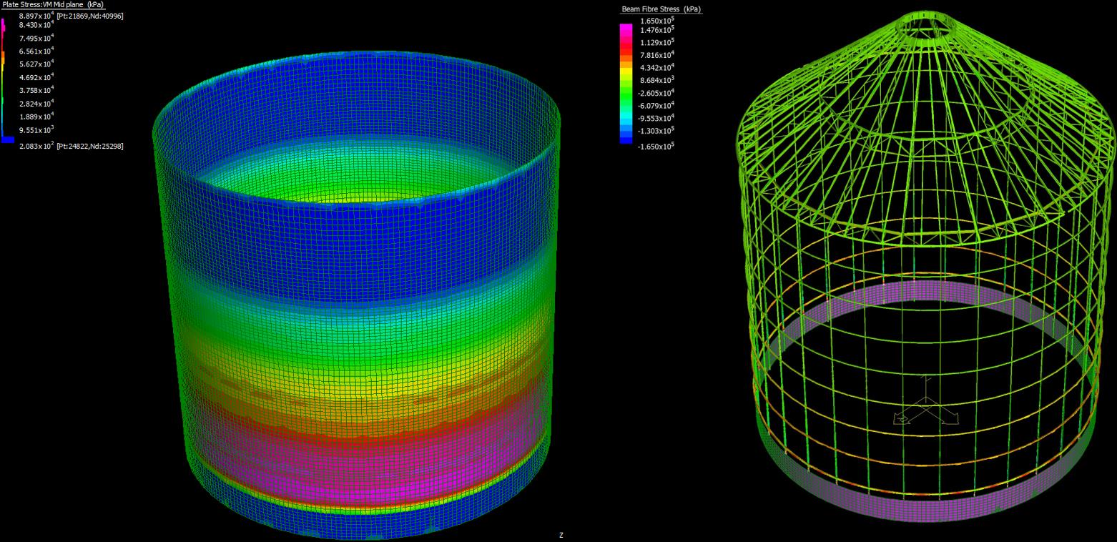This screenshot has height=542, width=1117.
Task: Click the beam legend value 4.342x10^4
Action: [x=657, y=67]
